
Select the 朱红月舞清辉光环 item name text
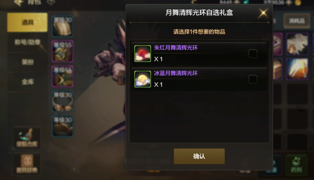[176, 48]
